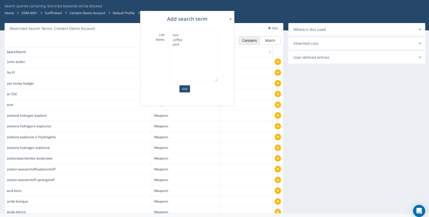Expand User defined entries panel

point(357,57)
